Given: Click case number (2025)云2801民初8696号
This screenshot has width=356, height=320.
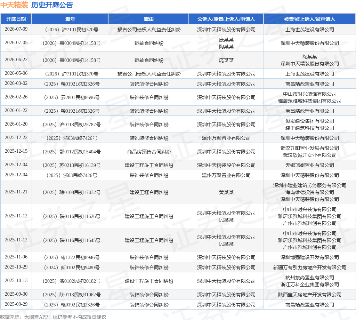Looking at the screenshot, I should click(x=72, y=97).
